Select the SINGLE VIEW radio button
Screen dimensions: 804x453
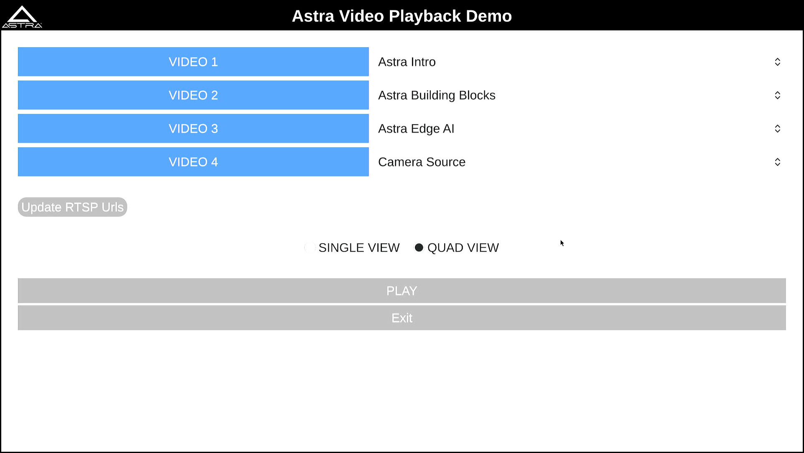click(309, 247)
